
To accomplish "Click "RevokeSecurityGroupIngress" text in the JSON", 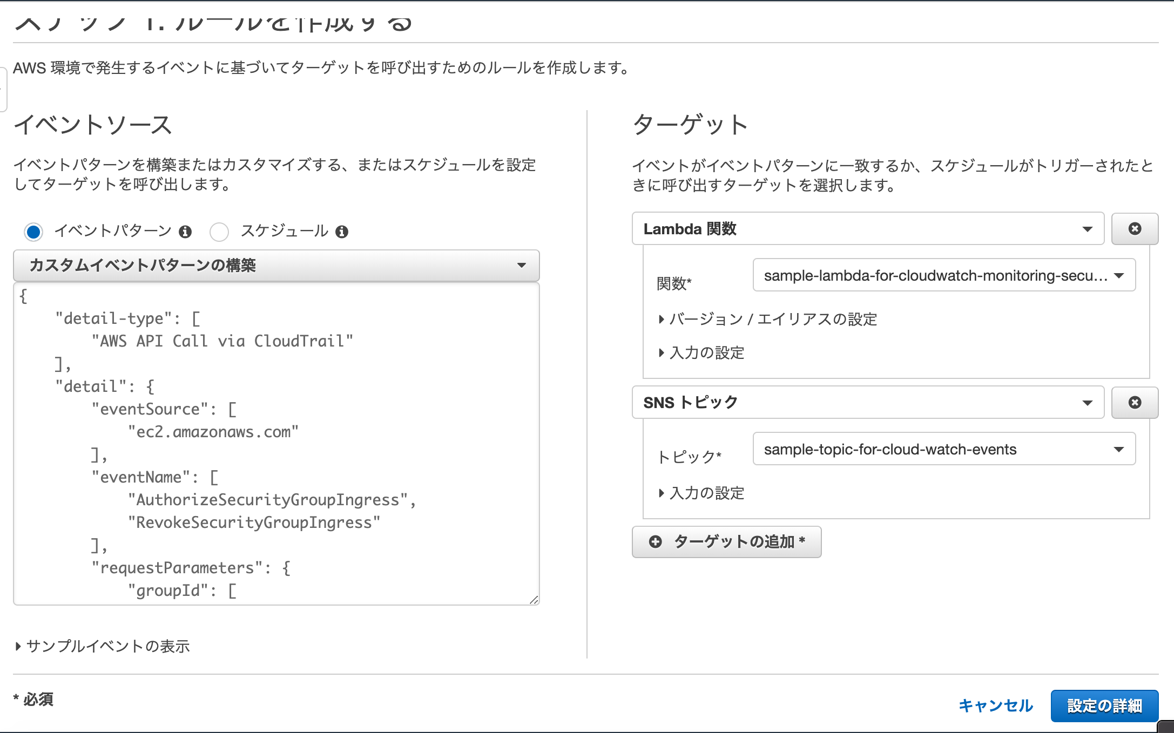I will pyautogui.click(x=254, y=522).
